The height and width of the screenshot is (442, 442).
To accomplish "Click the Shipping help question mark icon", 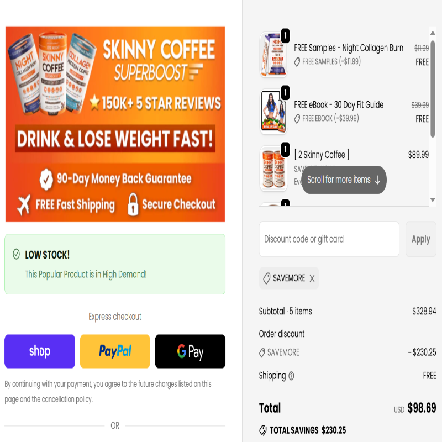I will pyautogui.click(x=292, y=376).
